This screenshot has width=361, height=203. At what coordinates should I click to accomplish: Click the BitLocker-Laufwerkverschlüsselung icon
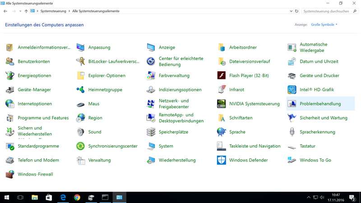click(x=80, y=61)
